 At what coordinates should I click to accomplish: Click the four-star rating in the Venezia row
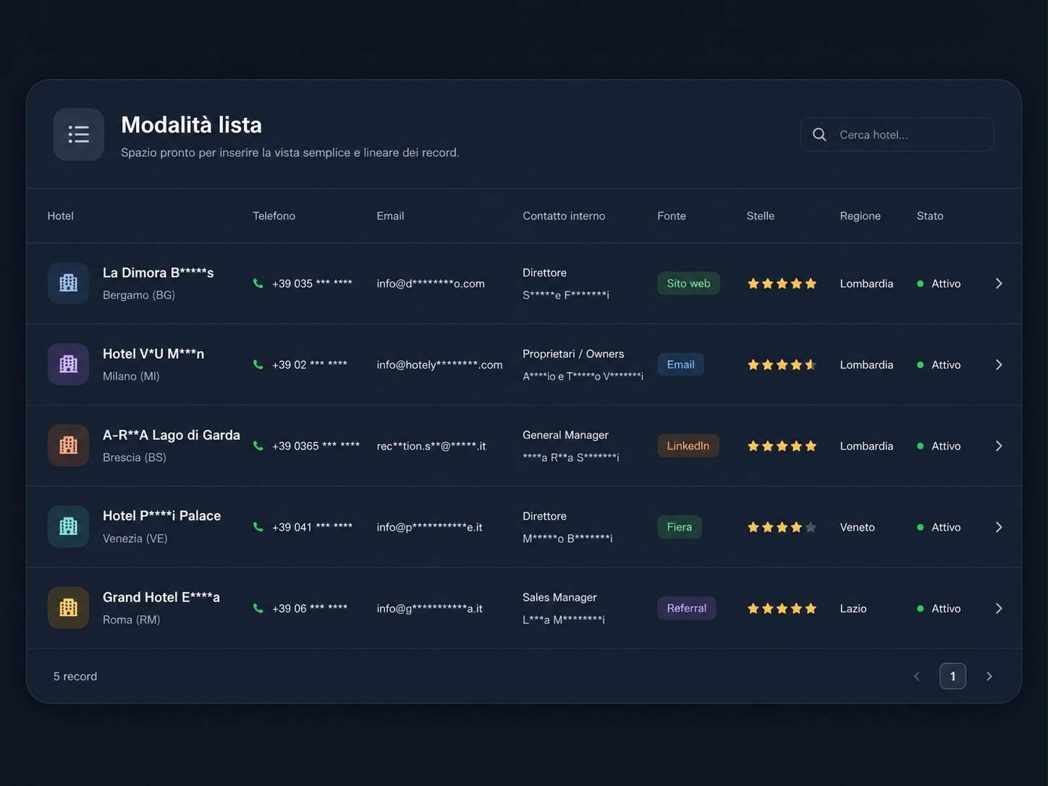click(x=782, y=527)
